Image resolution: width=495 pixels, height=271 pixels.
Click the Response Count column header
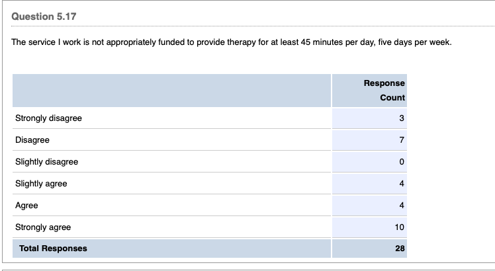384,91
